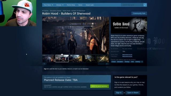This screenshot has height=96, width=171.
Task: Open the MeanAstronauts publisher link
Action: [127, 57]
